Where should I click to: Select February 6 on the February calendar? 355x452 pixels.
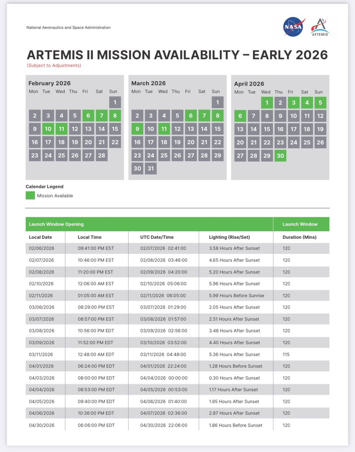(x=88, y=116)
